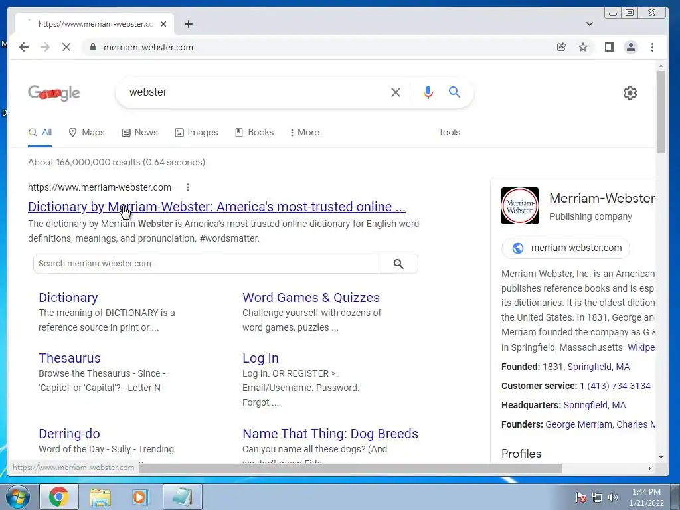Stop page loading with the X button
Image resolution: width=680 pixels, height=510 pixels.
click(x=66, y=47)
